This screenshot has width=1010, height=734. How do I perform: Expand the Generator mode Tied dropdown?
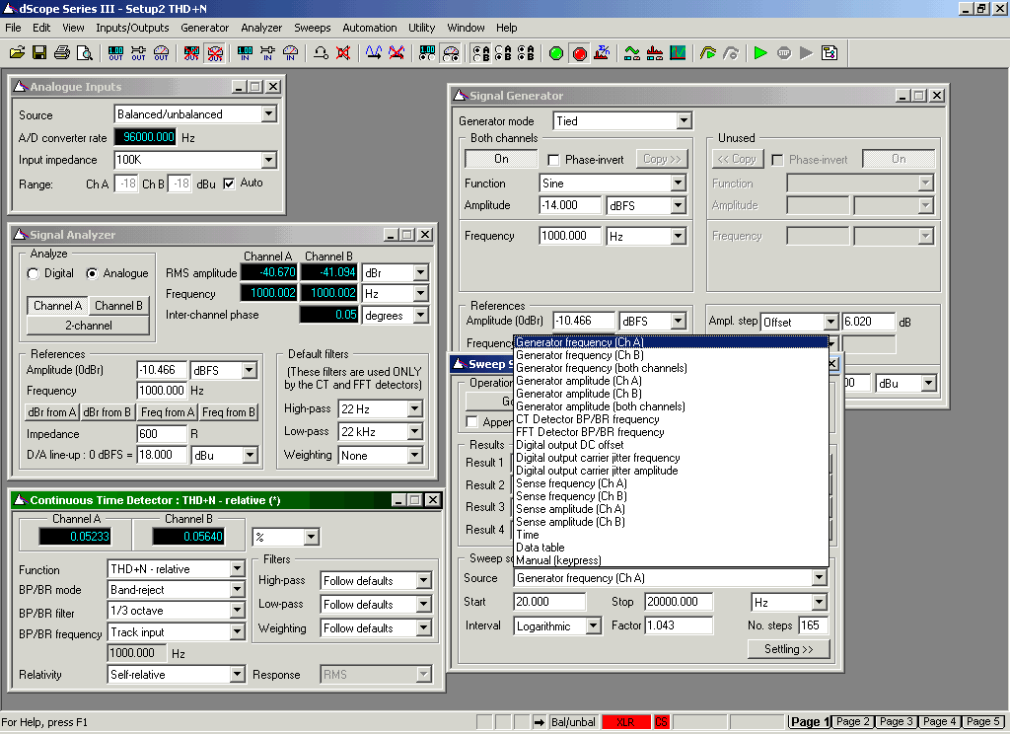pyautogui.click(x=684, y=121)
